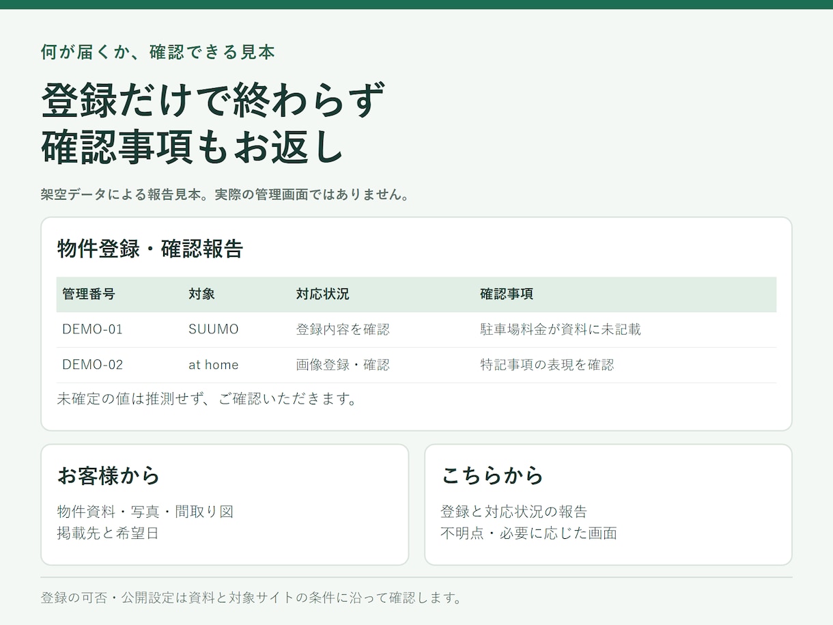Select the DEMO-02 cell
The width and height of the screenshot is (833, 625).
point(92,365)
